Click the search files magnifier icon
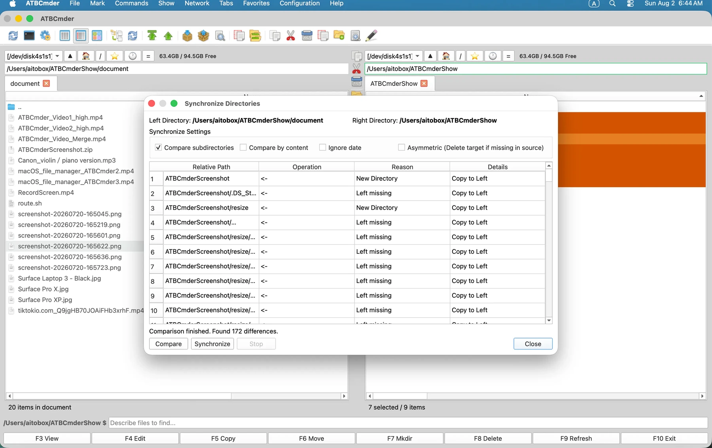This screenshot has height=448, width=712. (x=220, y=36)
